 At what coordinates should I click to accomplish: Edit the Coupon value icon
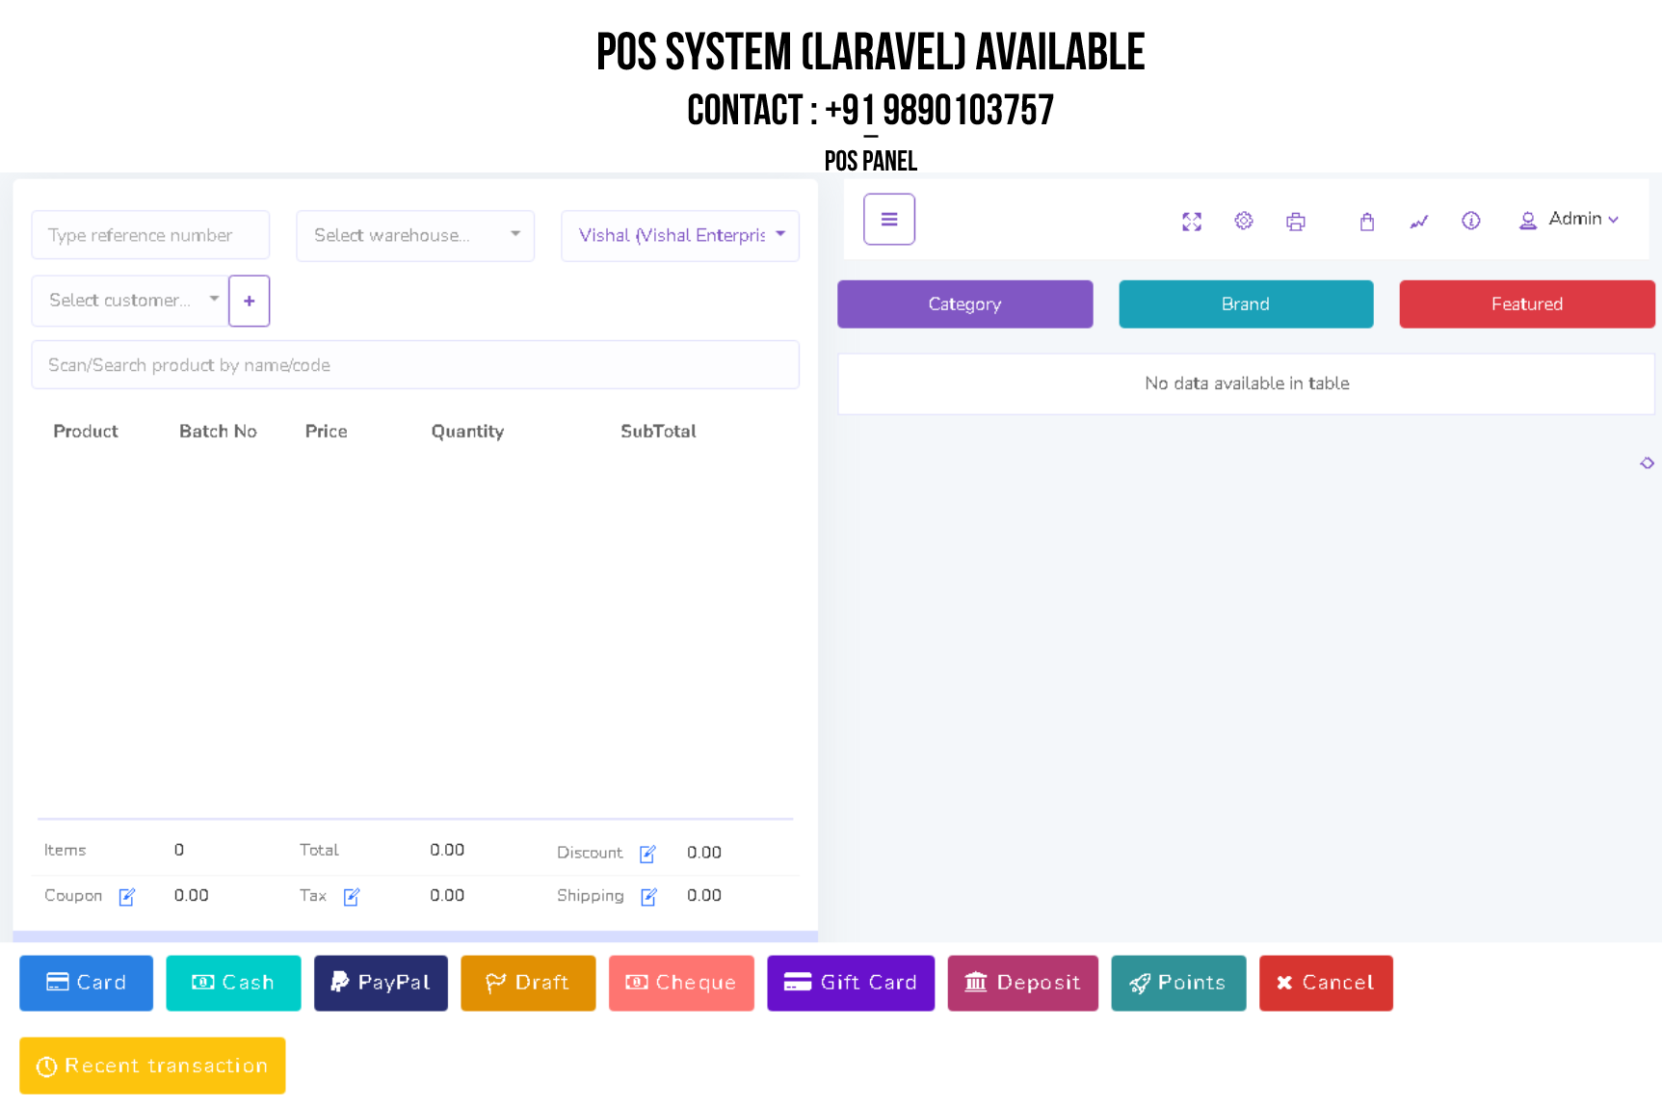(126, 897)
